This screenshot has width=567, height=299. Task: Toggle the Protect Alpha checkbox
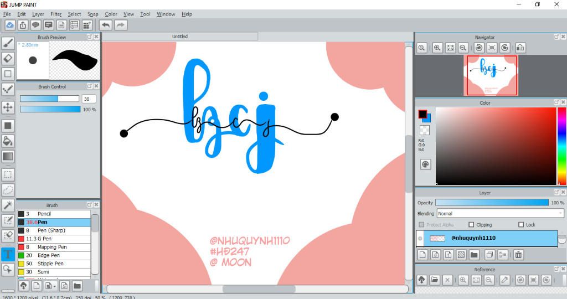coord(421,224)
